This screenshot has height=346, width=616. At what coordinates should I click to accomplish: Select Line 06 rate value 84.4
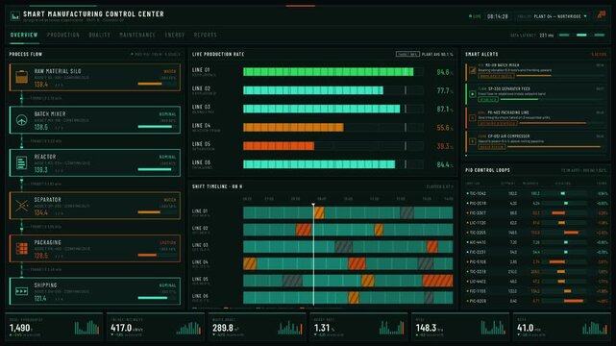point(443,164)
